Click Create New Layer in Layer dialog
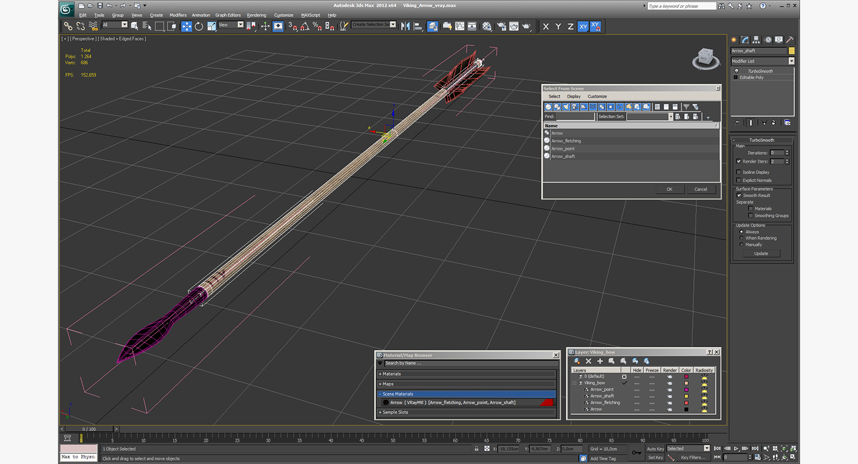 click(577, 361)
